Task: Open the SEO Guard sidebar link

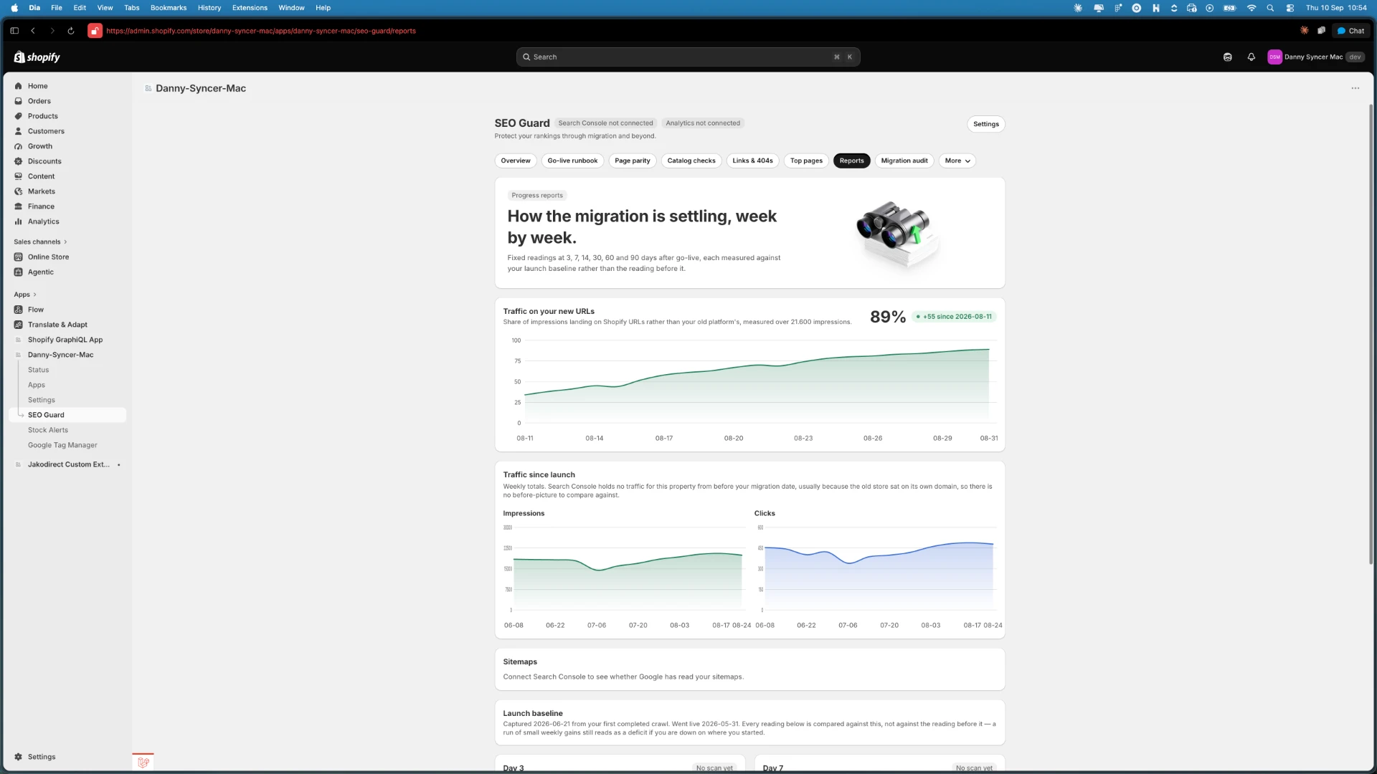Action: [x=67, y=415]
